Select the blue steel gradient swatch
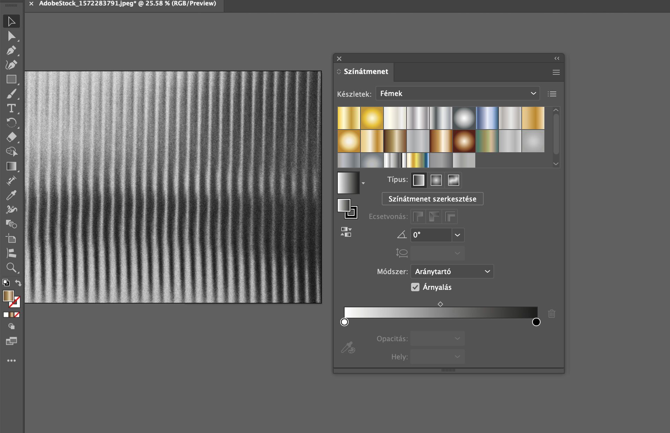670x433 pixels. [487, 118]
